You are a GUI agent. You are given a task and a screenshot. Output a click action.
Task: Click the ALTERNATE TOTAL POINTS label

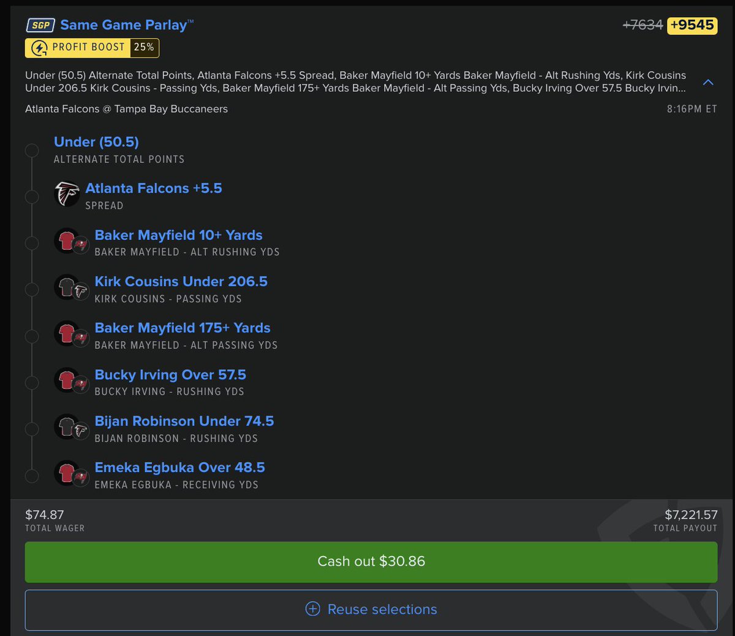click(119, 159)
